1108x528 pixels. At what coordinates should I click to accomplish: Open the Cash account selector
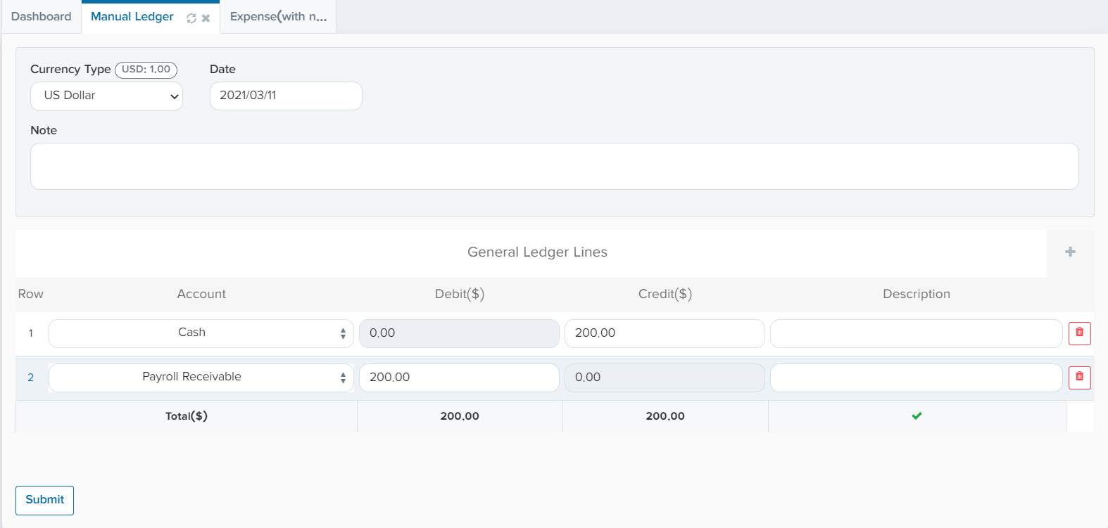pos(201,333)
